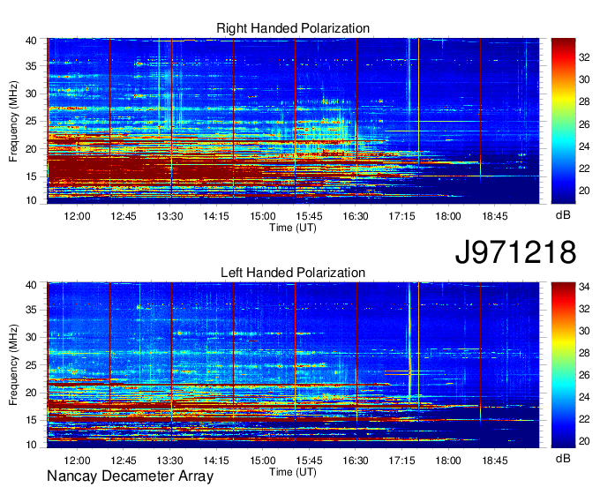Click 14:15 tick on Right Handed time axis
The image size is (600, 487).
pos(216,216)
